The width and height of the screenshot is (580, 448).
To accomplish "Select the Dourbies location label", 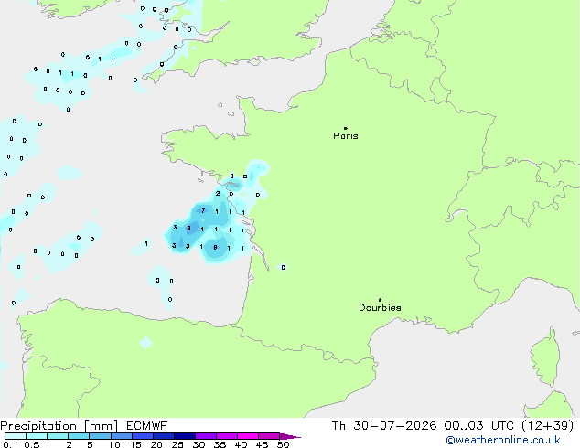I will 380,307.
